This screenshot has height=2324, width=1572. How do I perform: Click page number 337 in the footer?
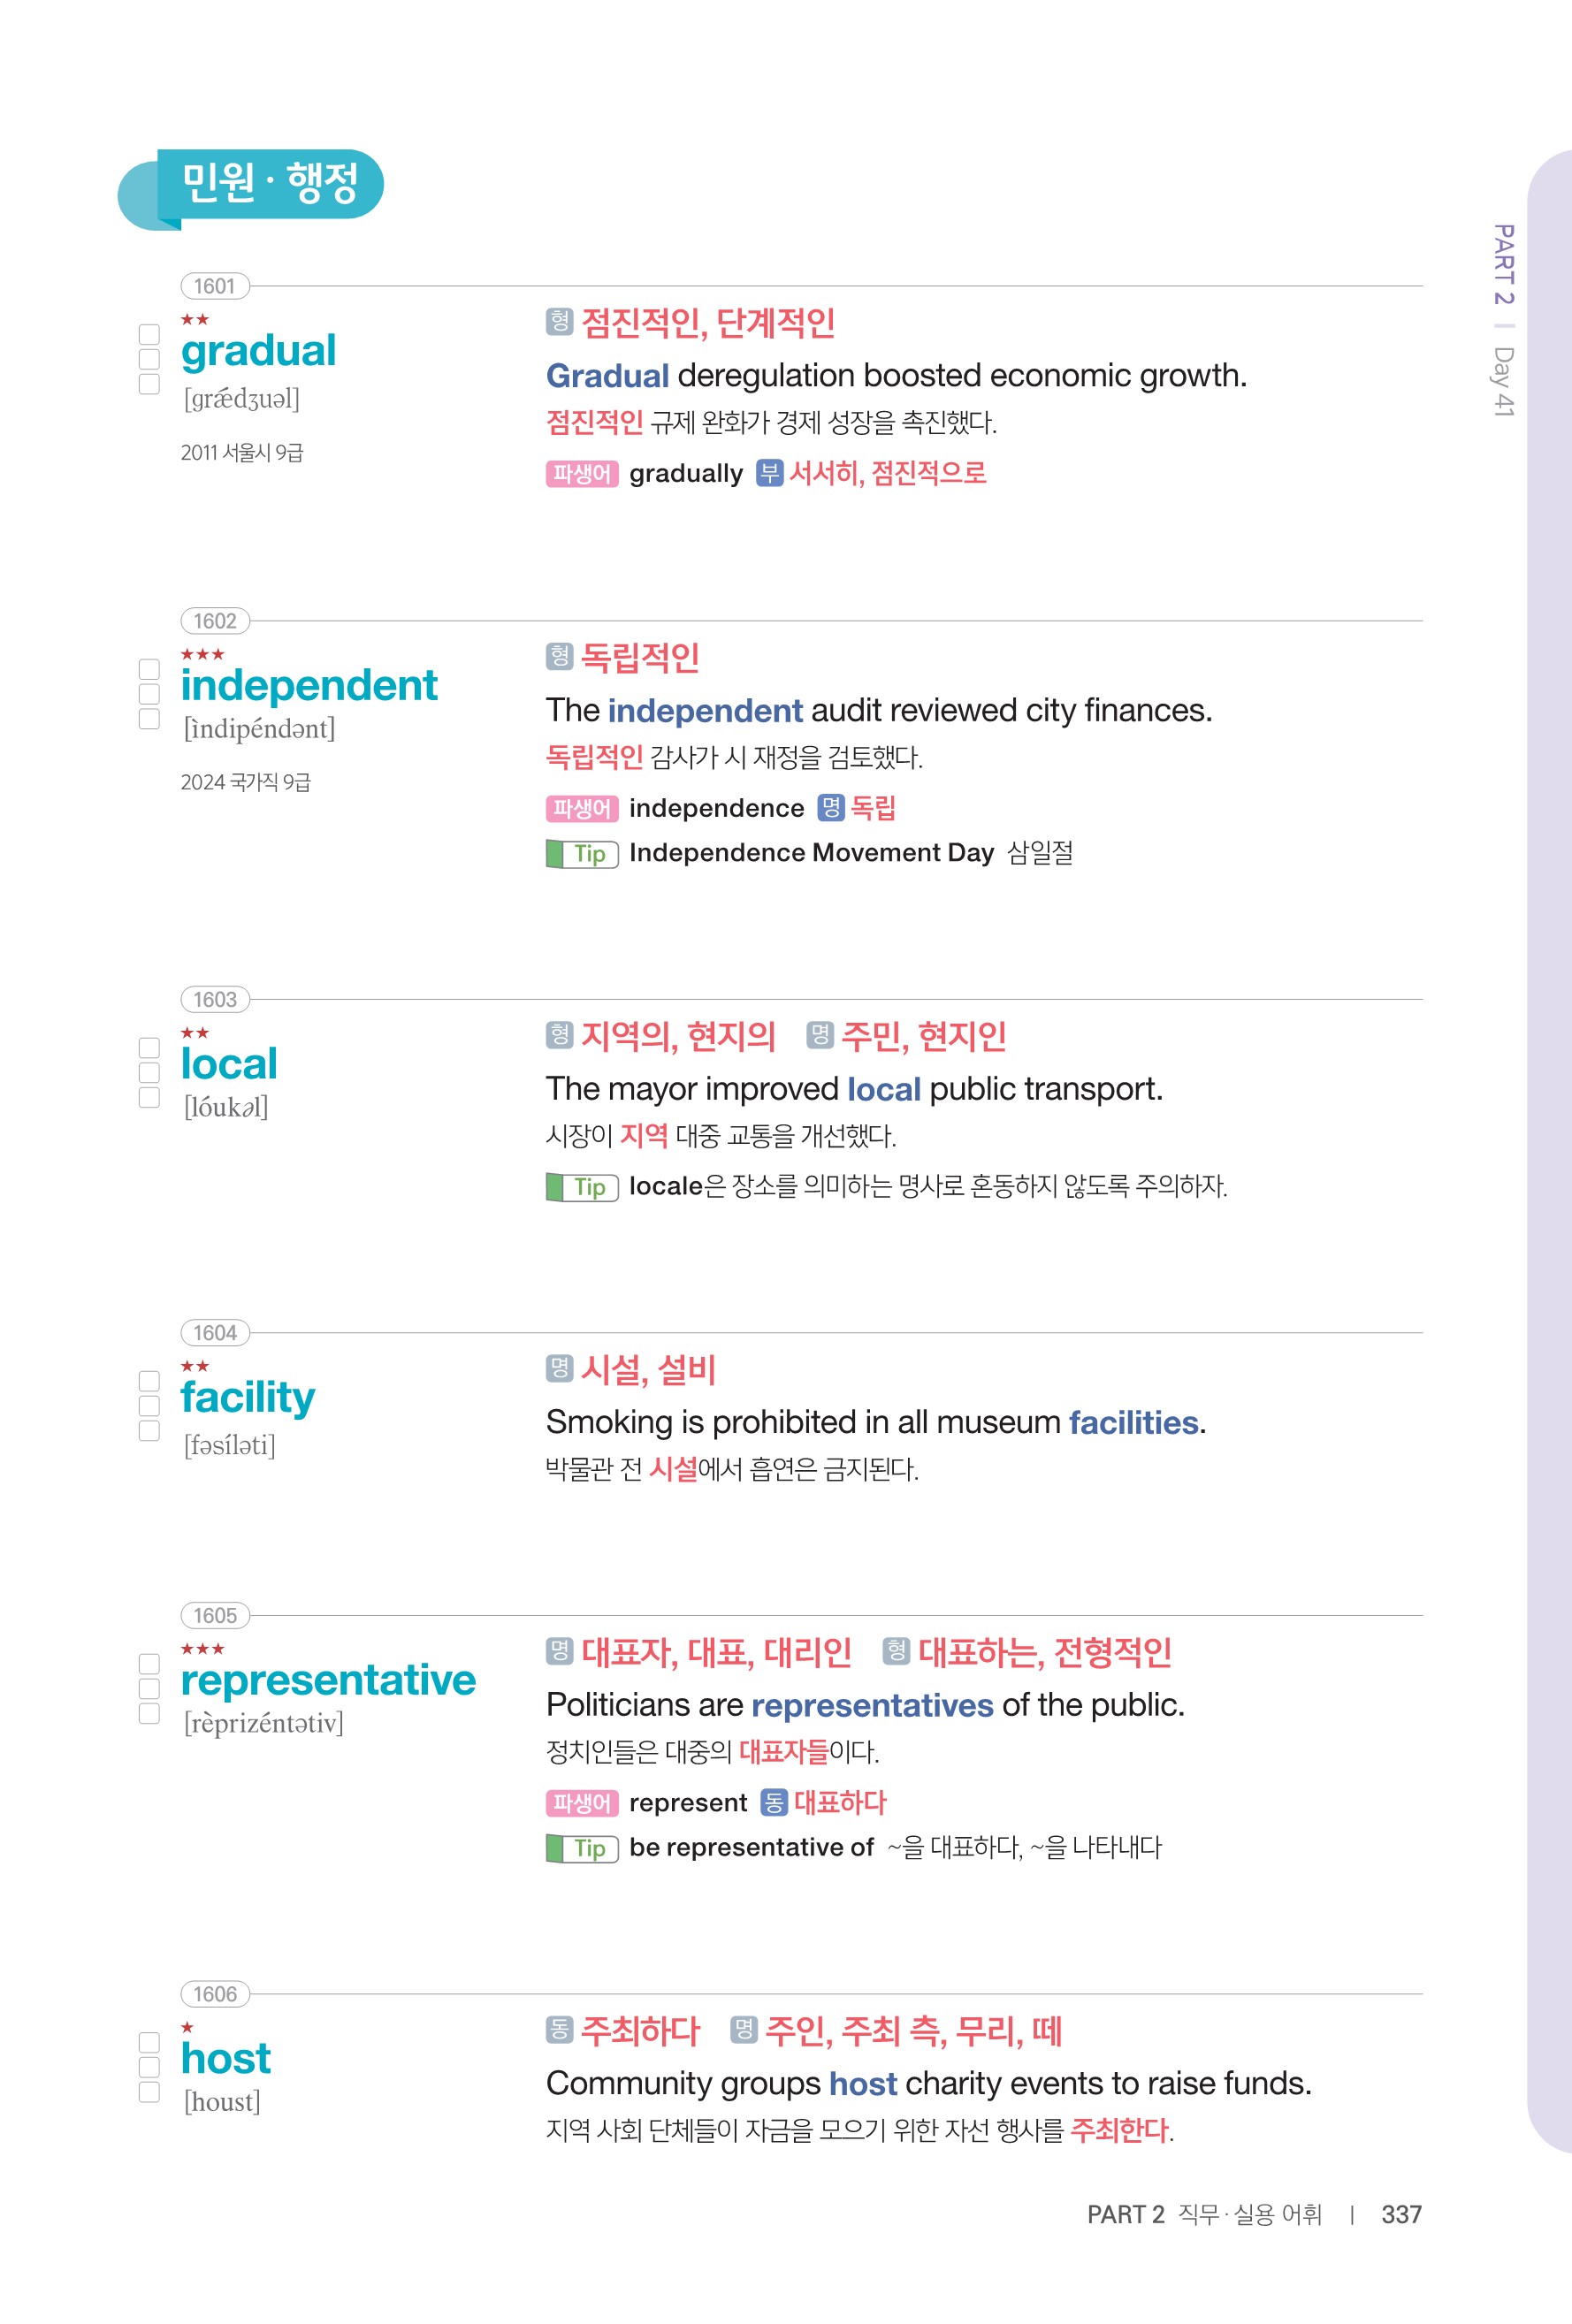tap(1401, 2214)
